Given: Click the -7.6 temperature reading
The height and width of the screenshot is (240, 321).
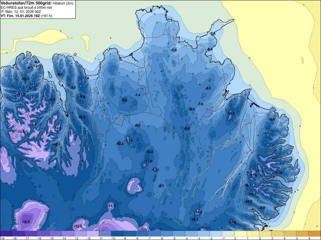Looking at the screenshot, I should coord(200,104).
